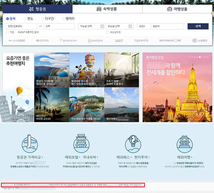Click the hot air balloon pass icon
Screen dimensions: 214x193
[133, 144]
